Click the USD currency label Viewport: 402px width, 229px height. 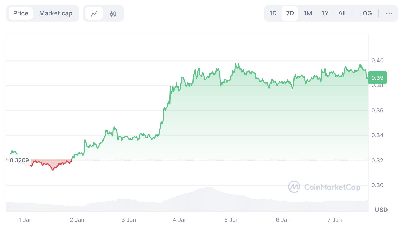(381, 210)
